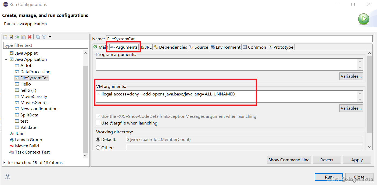Click the Arguments panel scroll up arrow
Viewport: 377px width, 185px height.
click(x=370, y=54)
